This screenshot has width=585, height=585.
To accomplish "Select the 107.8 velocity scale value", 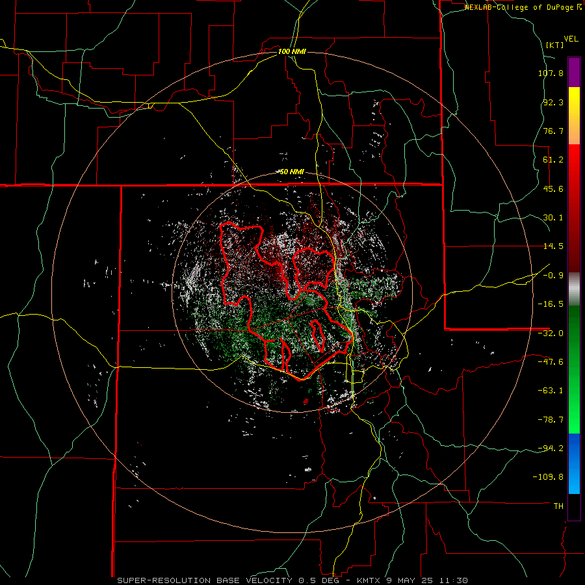I will [551, 73].
